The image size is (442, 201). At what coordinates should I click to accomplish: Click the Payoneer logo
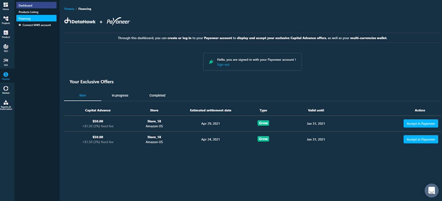tap(118, 21)
